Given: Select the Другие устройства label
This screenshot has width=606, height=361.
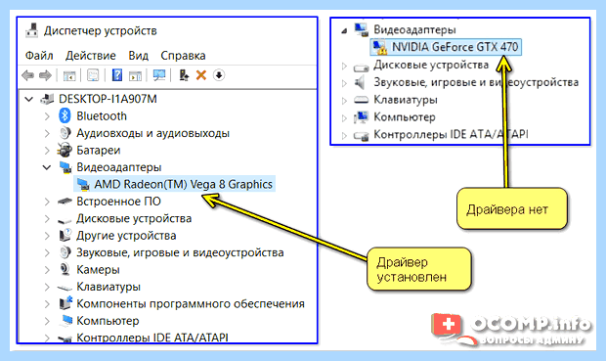Looking at the screenshot, I should tap(126, 235).
